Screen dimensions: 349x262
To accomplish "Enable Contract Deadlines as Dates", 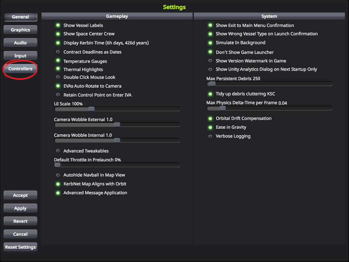I will click(x=58, y=52).
